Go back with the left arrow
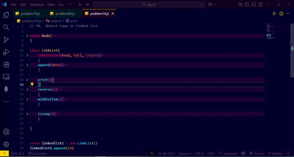294x157 pixels. click(x=80, y=4)
